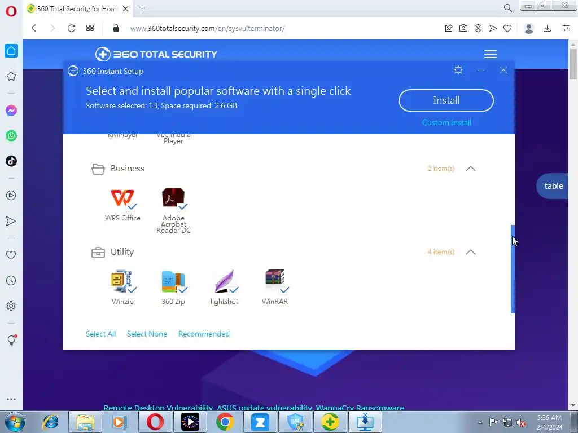The height and width of the screenshot is (433, 578).
Task: Click the web page vertical scrollbar
Action: [573, 63]
